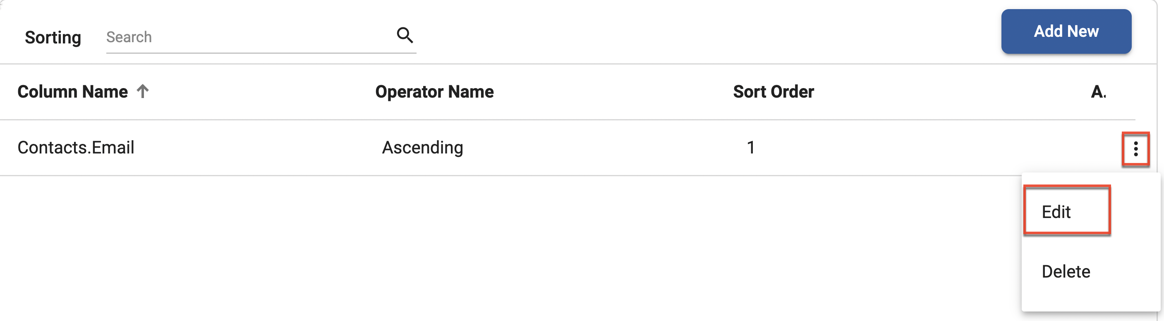Click the ascending sort arrow next to Column Name
Image resolution: width=1164 pixels, height=321 pixels.
143,92
